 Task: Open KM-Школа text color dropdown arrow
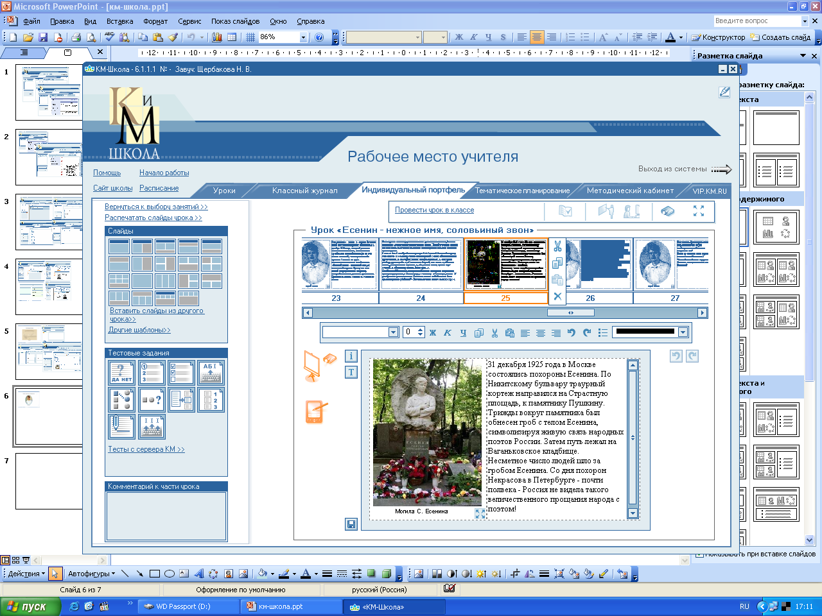pos(683,332)
